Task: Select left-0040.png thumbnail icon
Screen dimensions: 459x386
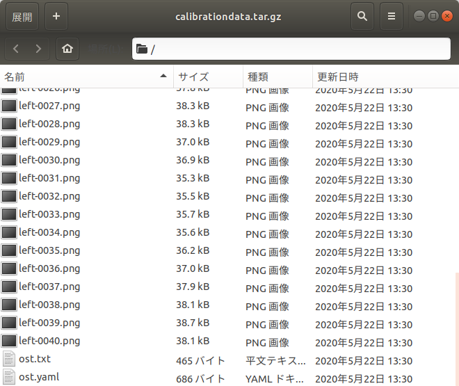Action: click(9, 341)
